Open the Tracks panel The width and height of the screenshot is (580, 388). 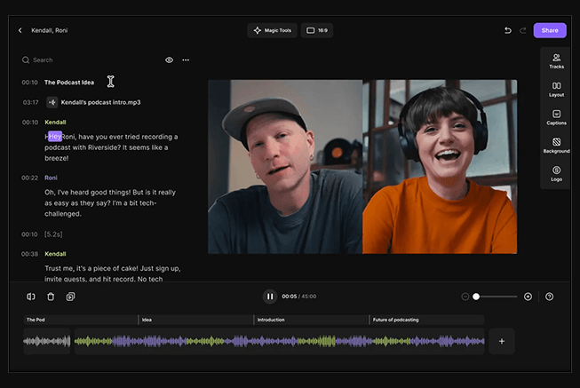pos(556,60)
